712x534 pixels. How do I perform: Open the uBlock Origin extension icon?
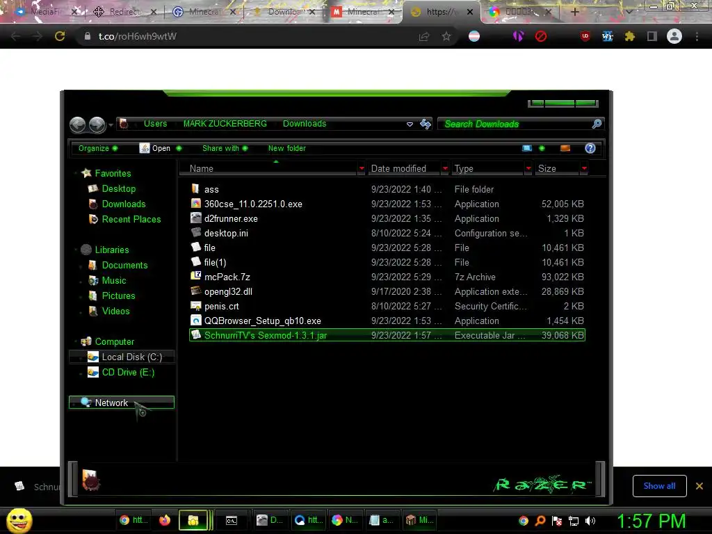coord(585,36)
